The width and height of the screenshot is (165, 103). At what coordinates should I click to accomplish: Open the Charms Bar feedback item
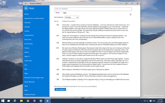pos(96,28)
